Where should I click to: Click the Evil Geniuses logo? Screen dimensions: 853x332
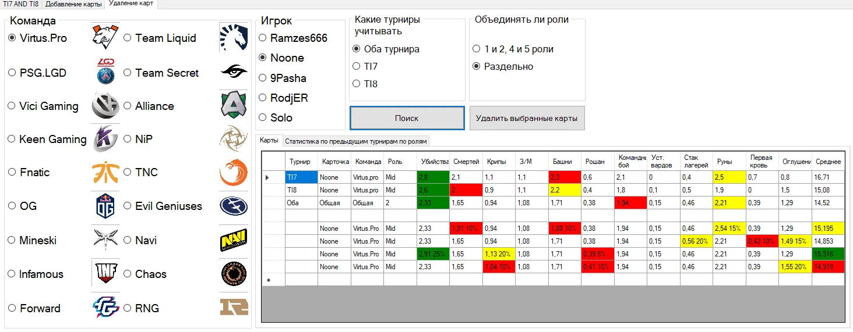tap(234, 206)
